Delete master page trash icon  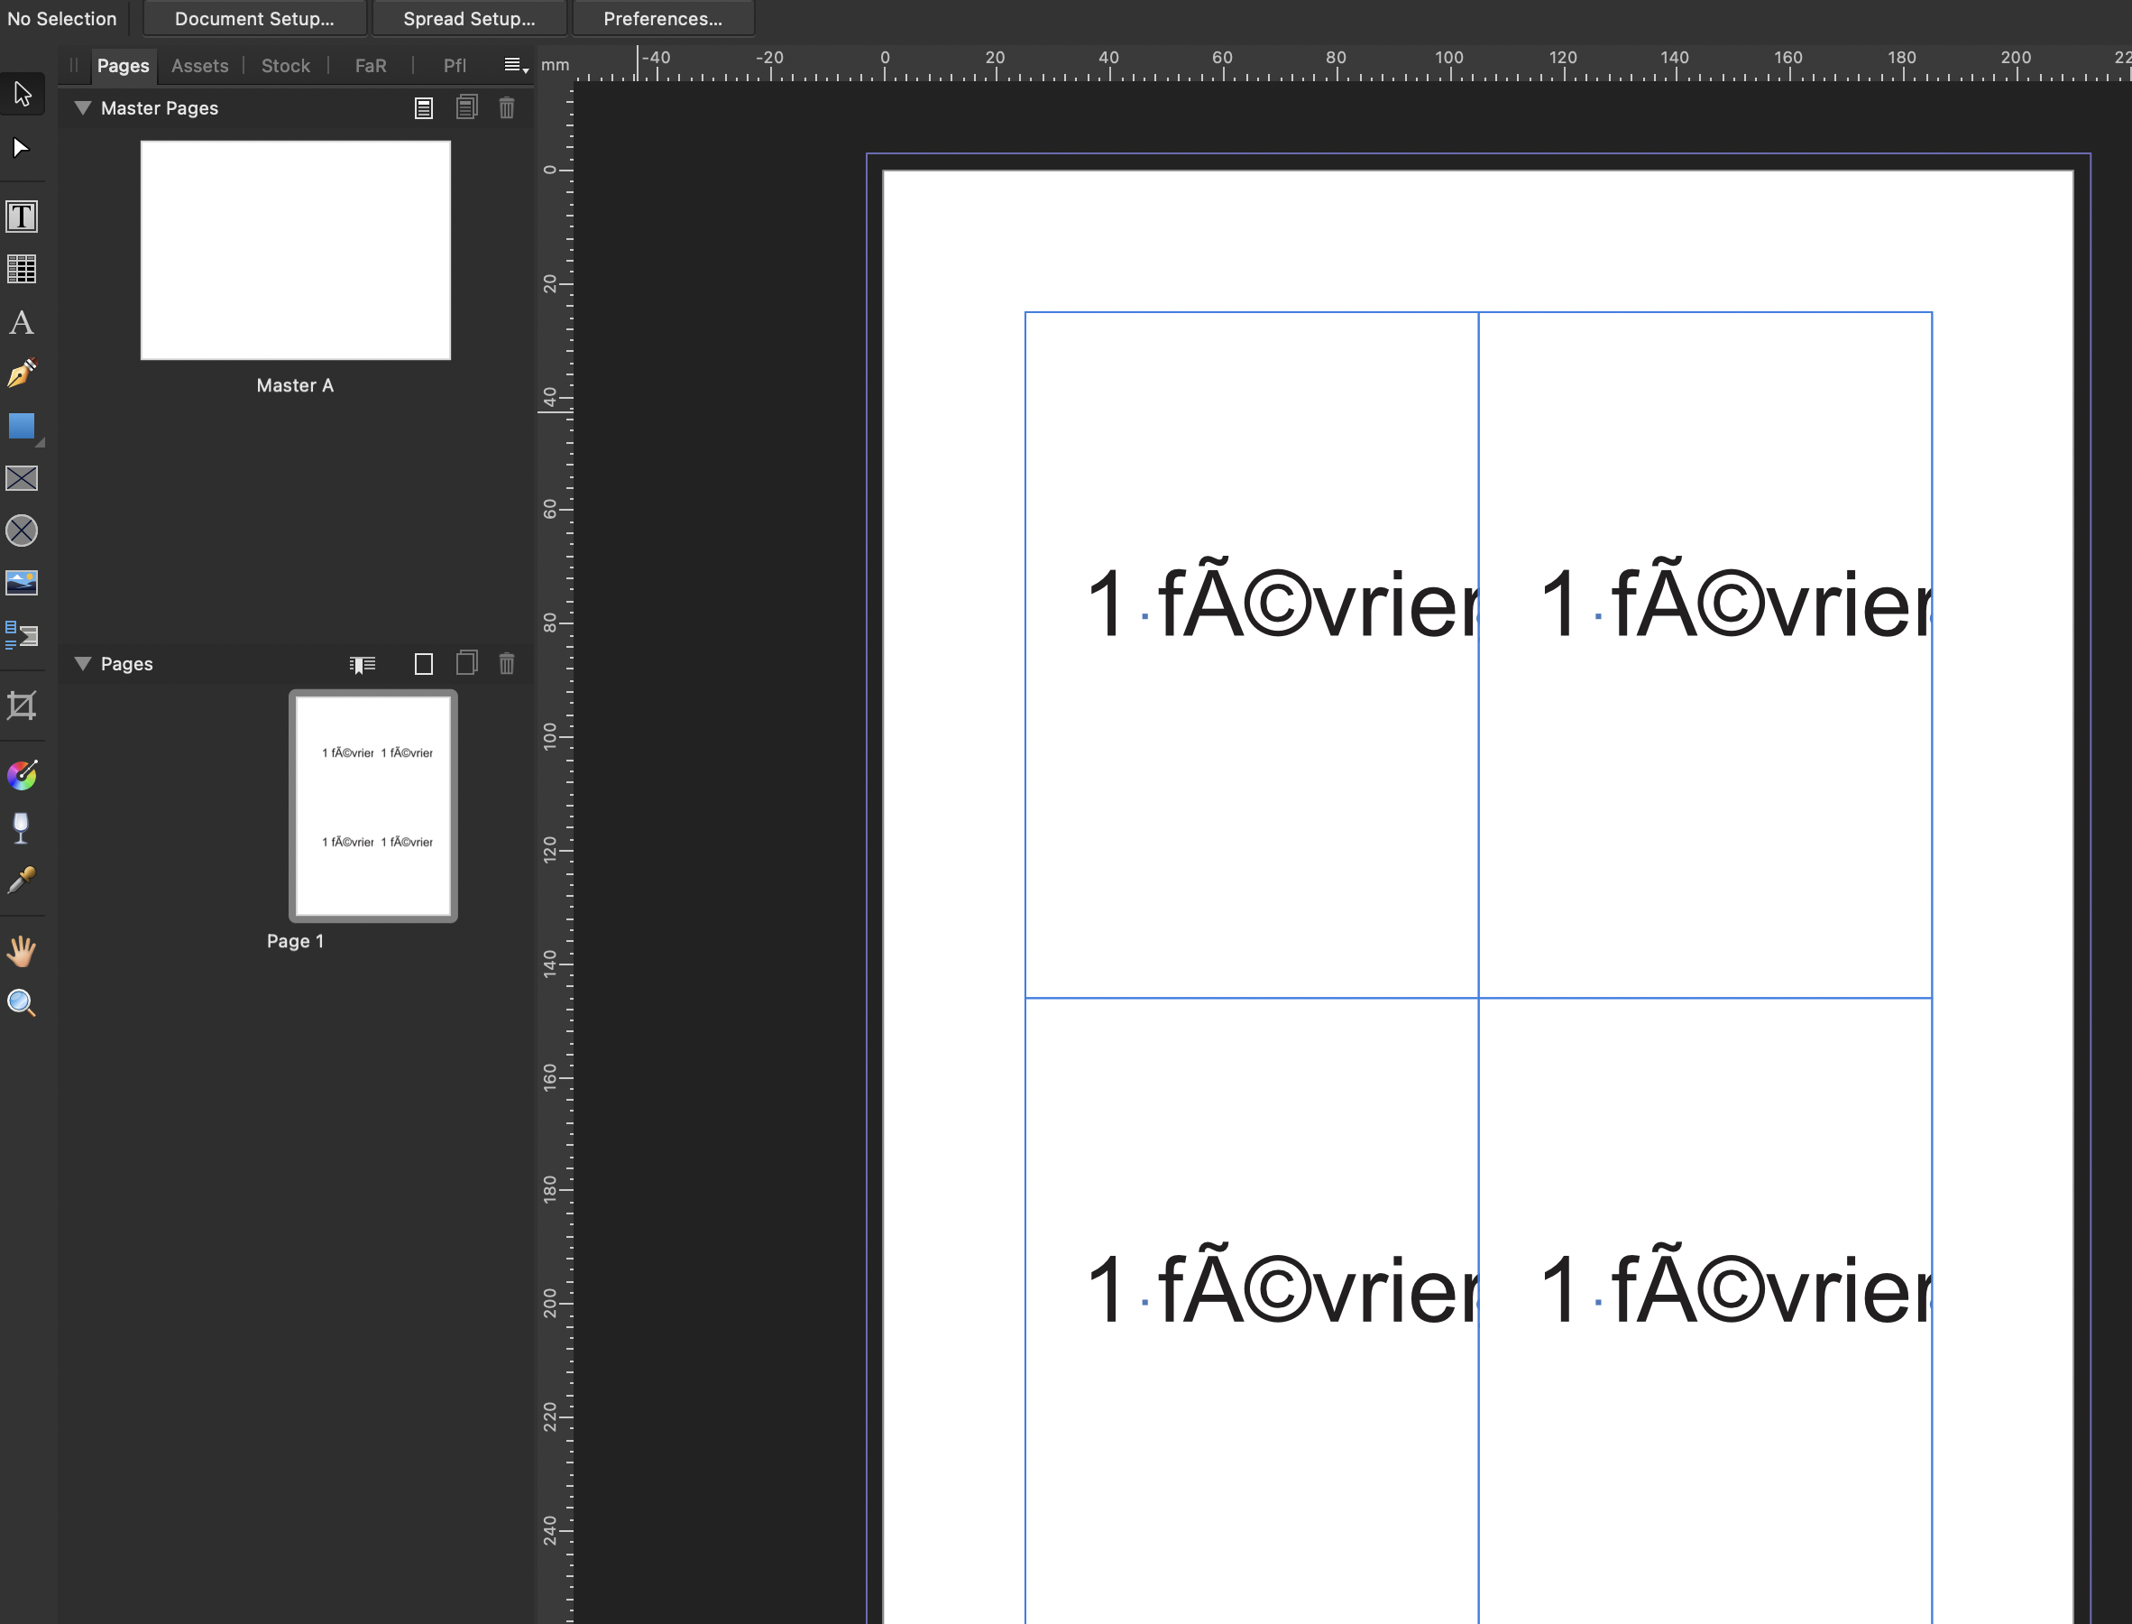click(507, 107)
